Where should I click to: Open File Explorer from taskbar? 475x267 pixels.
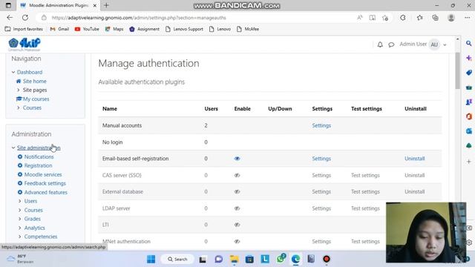point(234,259)
